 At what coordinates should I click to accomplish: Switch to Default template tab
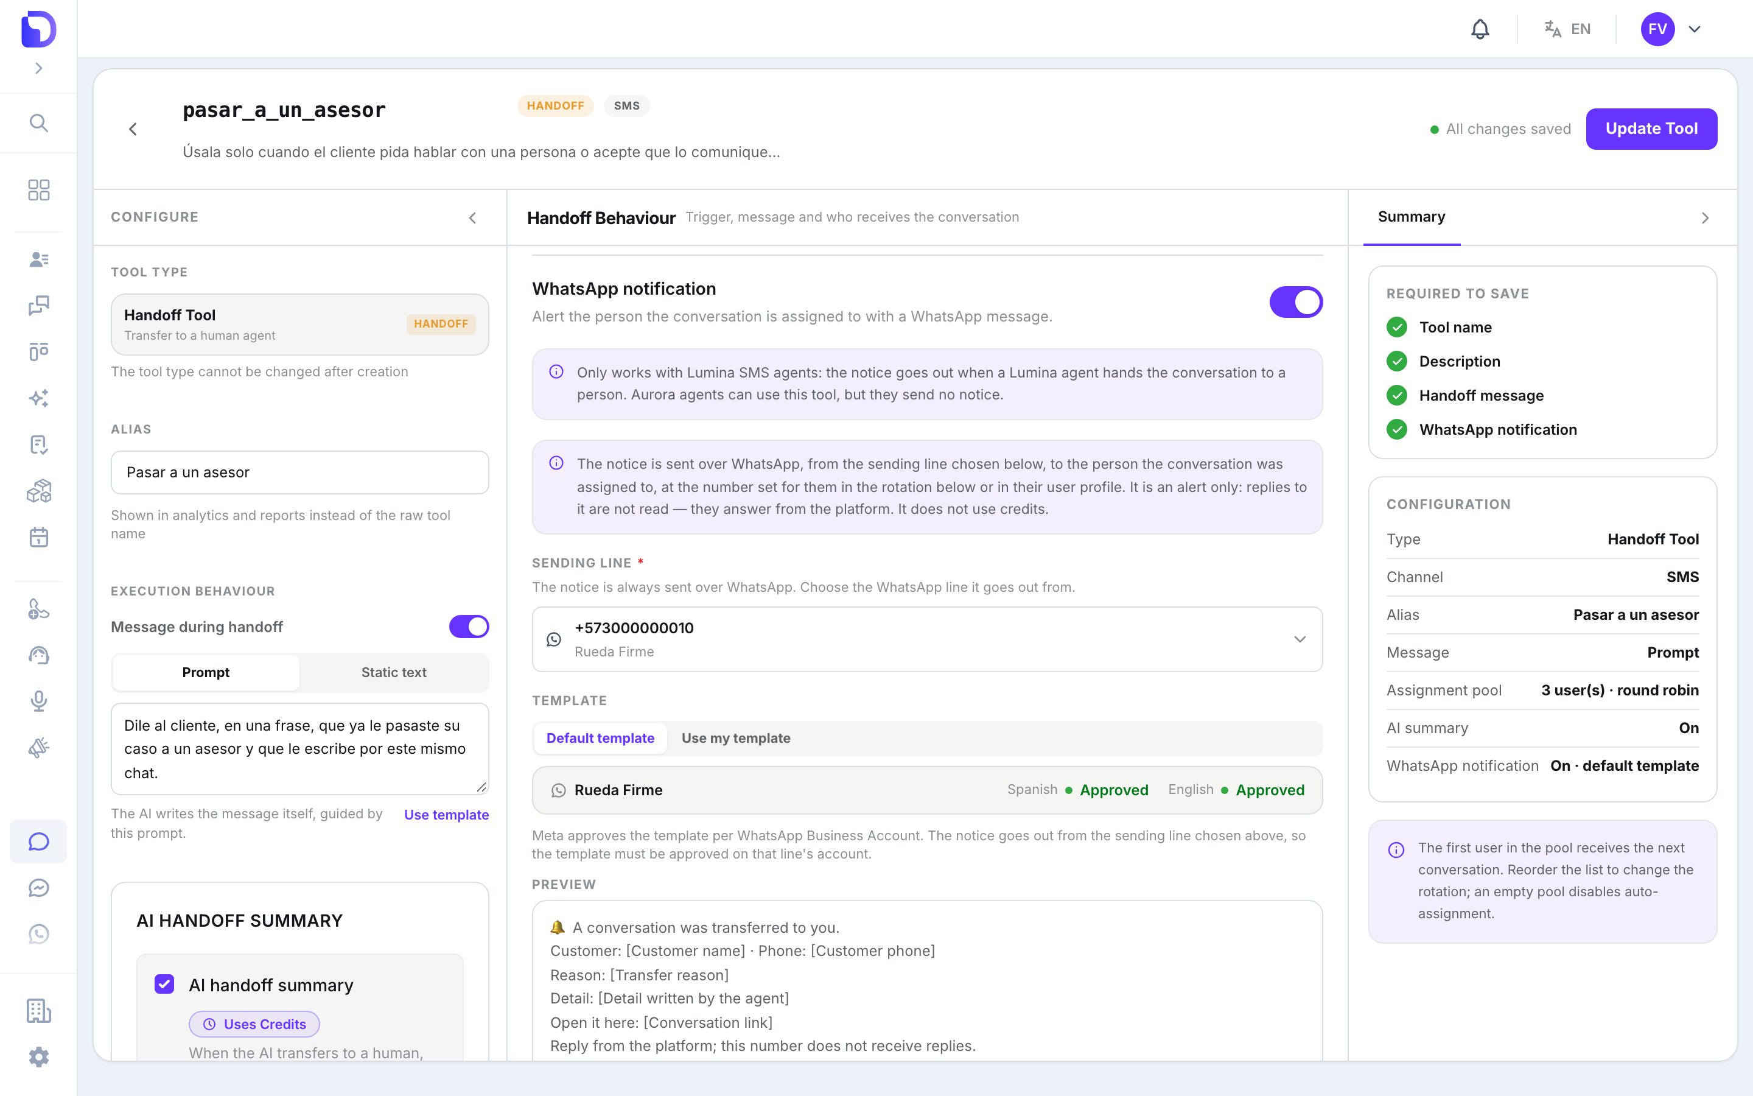[600, 738]
